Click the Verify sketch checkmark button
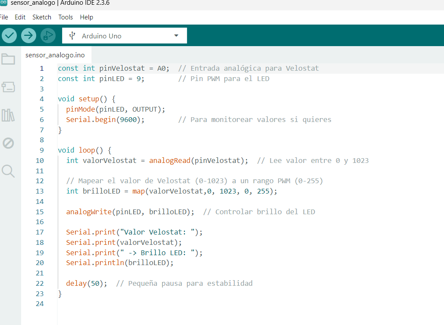444x325 pixels. 9,35
